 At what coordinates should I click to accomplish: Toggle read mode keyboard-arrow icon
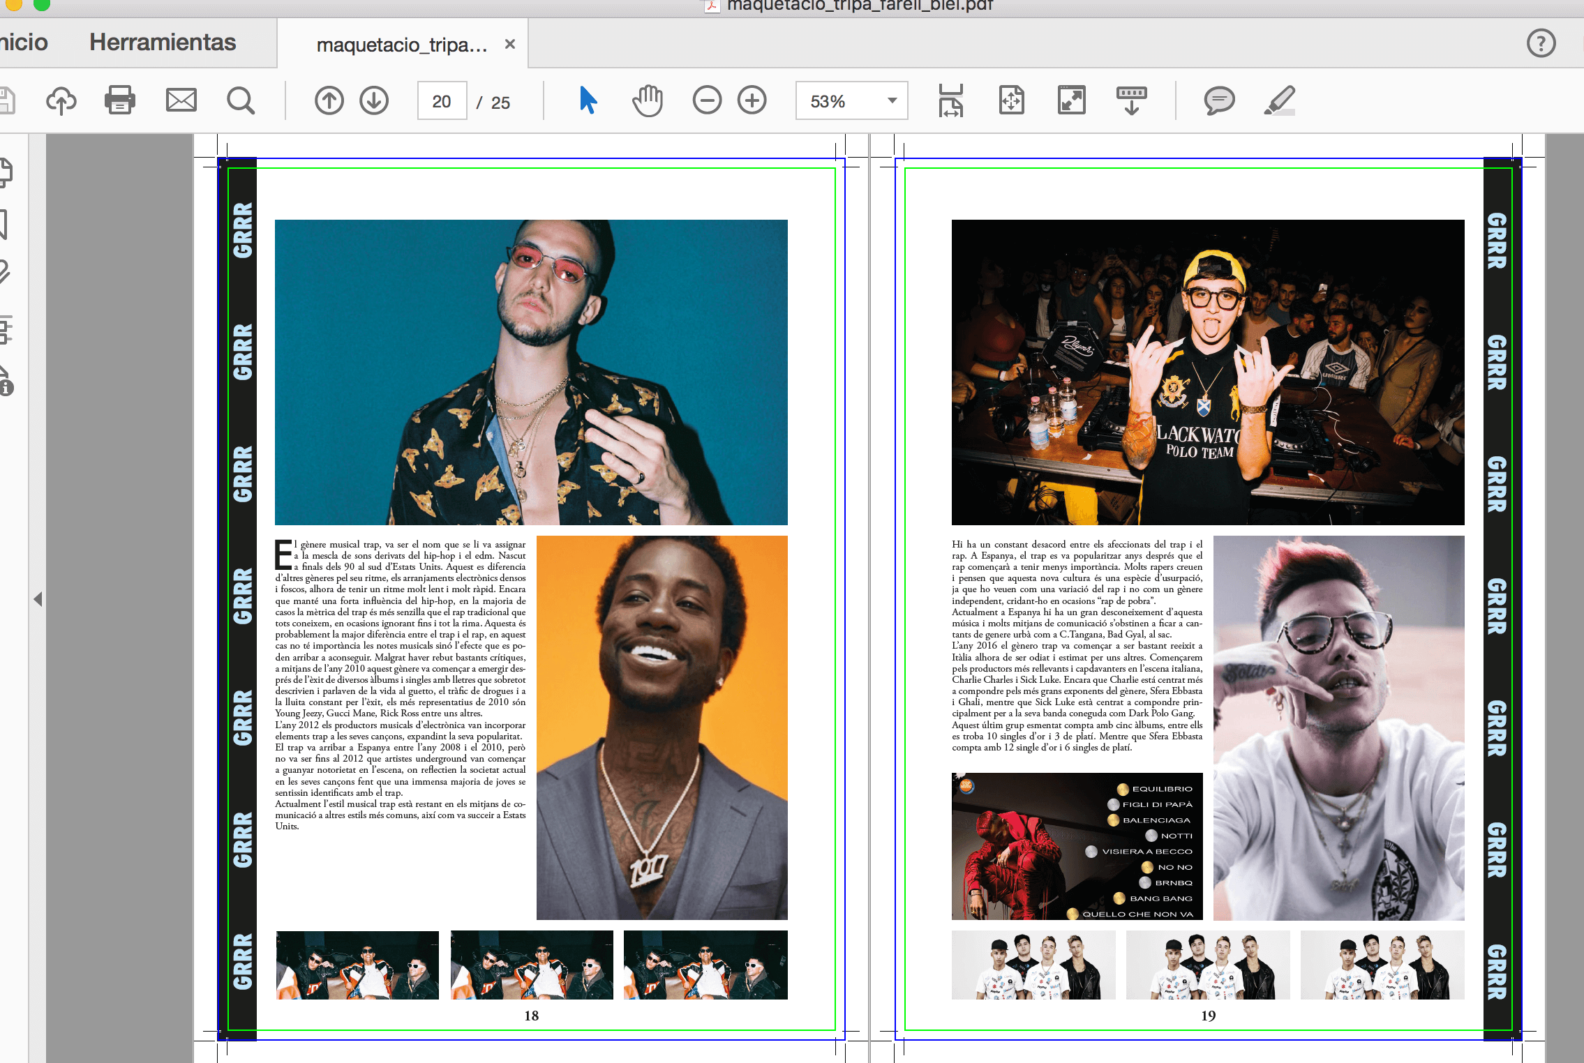click(1132, 100)
